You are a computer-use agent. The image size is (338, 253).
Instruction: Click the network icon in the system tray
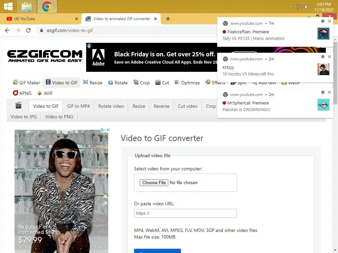click(x=299, y=7)
